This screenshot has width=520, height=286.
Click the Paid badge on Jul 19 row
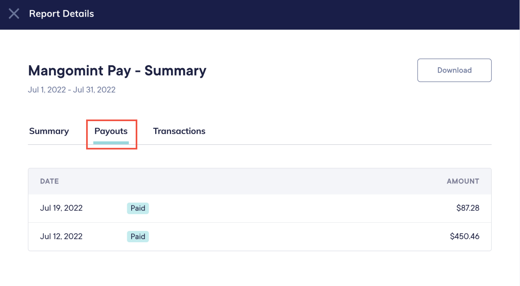[x=137, y=208]
